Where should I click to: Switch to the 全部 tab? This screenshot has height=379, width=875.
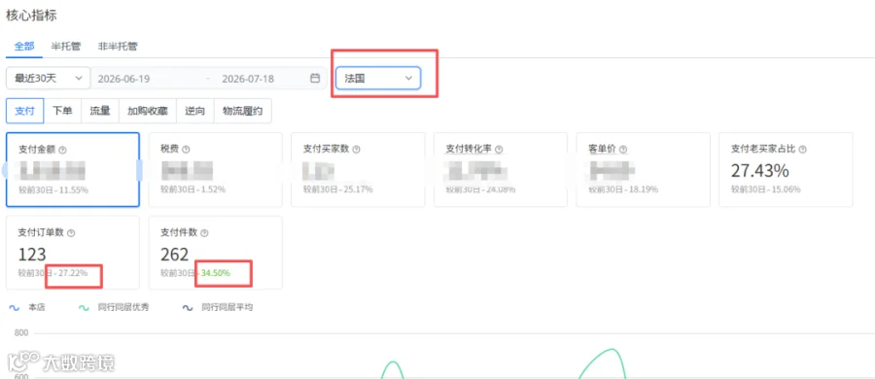tap(24, 47)
